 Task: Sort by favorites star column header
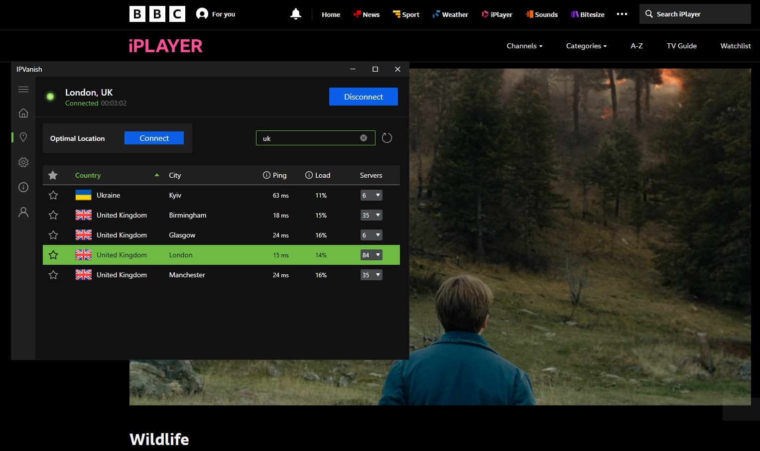[53, 175]
